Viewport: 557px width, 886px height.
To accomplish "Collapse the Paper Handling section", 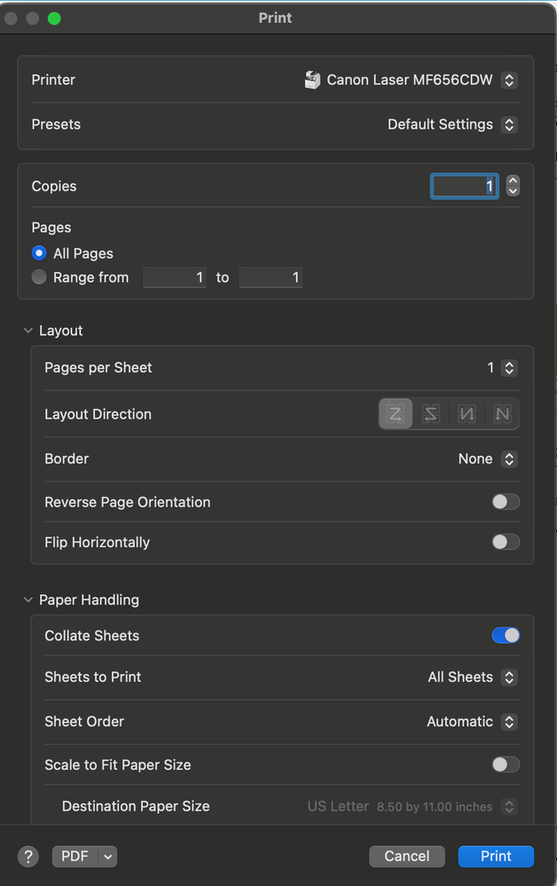I will (x=27, y=600).
